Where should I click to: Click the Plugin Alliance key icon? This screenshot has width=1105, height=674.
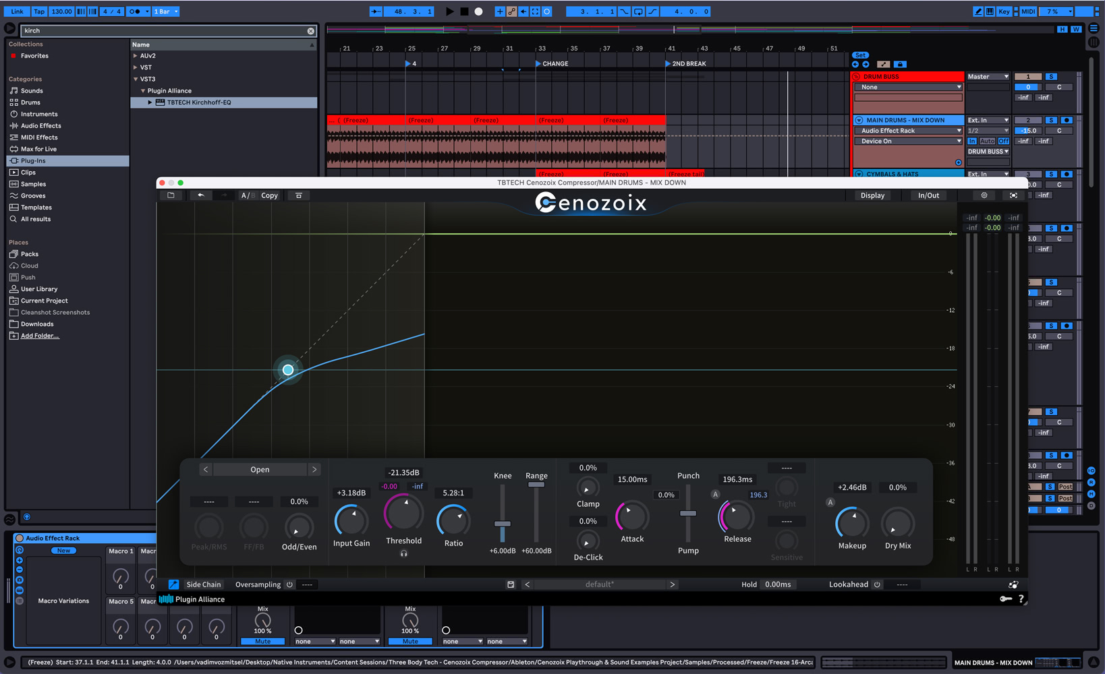click(x=1005, y=599)
